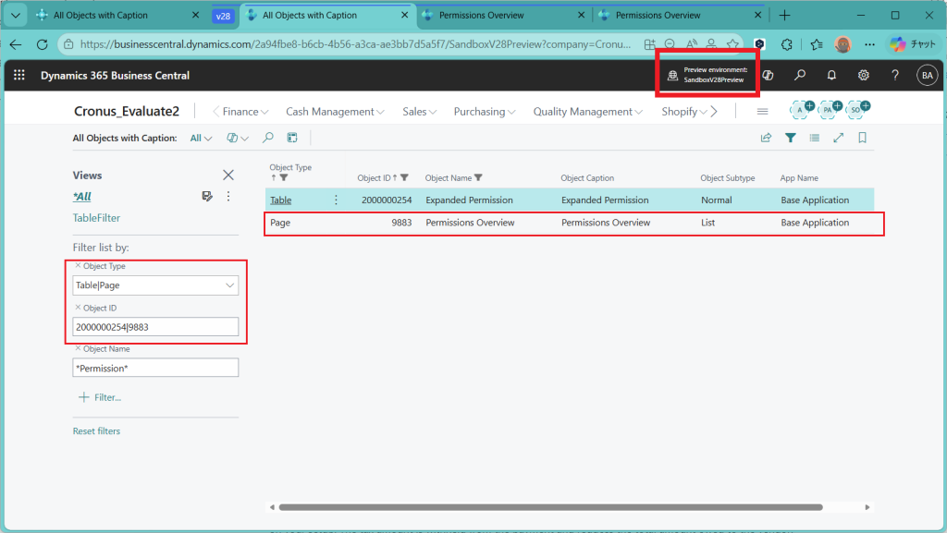Click the Help question mark icon
Screen dimensions: 947x533
[894, 76]
